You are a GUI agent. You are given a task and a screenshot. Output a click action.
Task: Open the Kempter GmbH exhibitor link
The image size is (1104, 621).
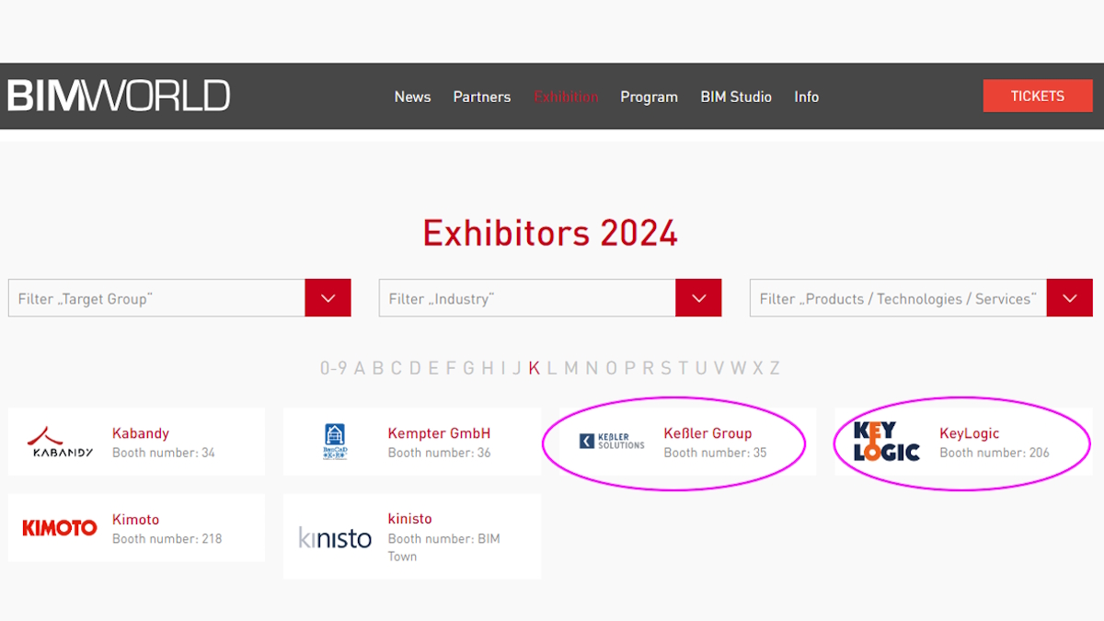(439, 433)
